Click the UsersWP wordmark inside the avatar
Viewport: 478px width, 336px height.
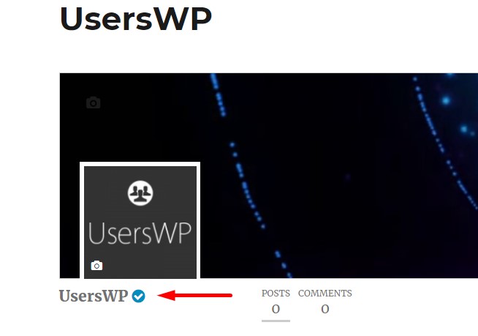pos(140,234)
